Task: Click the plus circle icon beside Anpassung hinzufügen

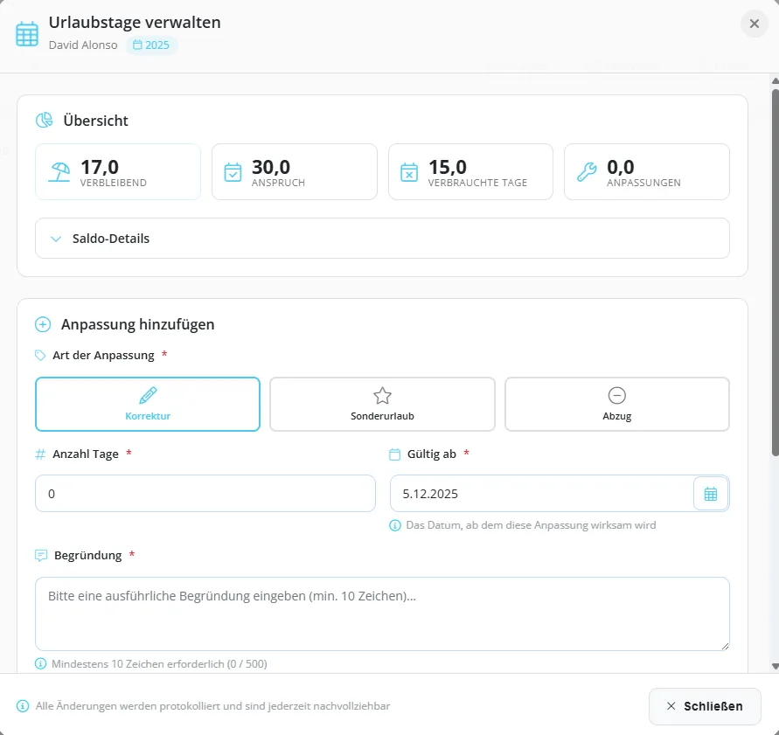Action: pos(43,324)
